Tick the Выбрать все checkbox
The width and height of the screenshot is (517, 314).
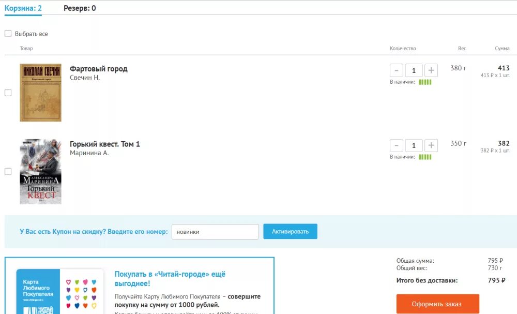point(8,34)
